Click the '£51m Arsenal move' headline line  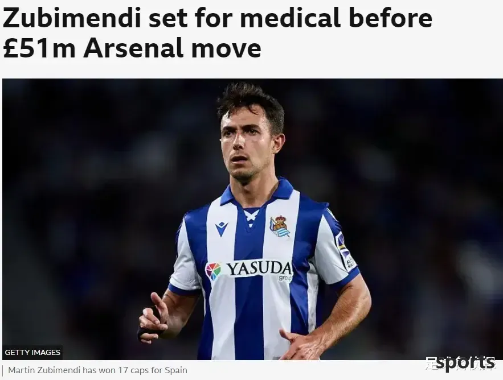pyautogui.click(x=132, y=48)
